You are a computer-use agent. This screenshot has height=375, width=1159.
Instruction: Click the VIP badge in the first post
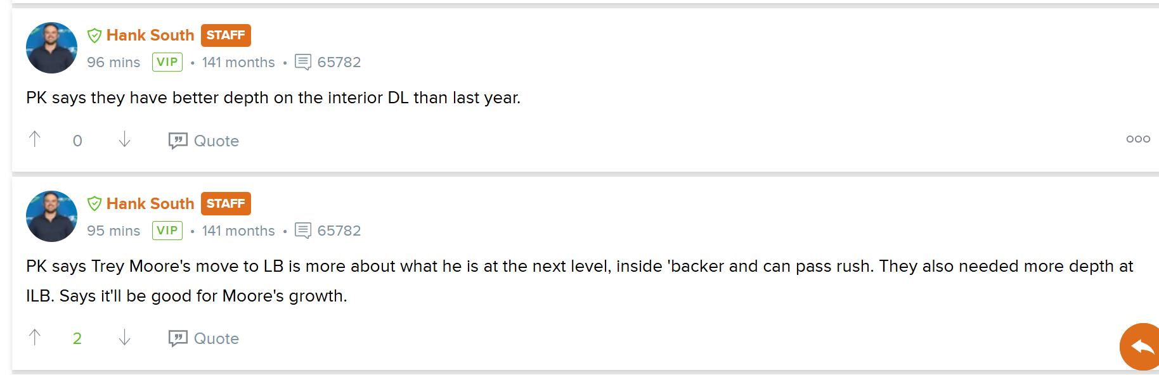click(x=167, y=62)
